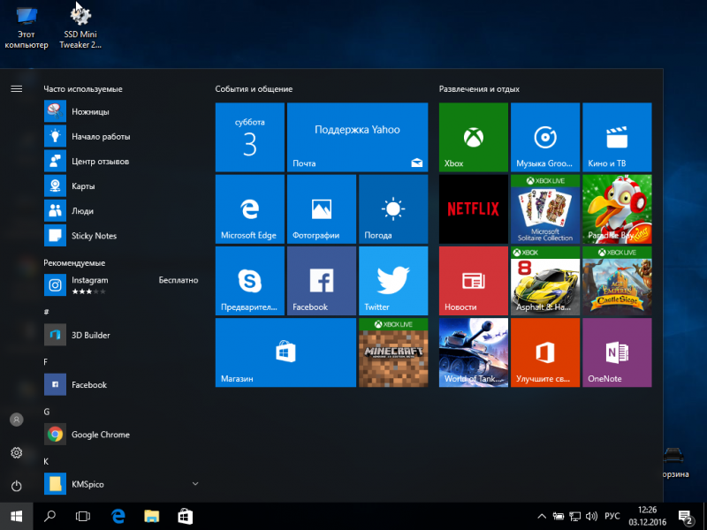Launch the Groove Music tile

point(545,137)
